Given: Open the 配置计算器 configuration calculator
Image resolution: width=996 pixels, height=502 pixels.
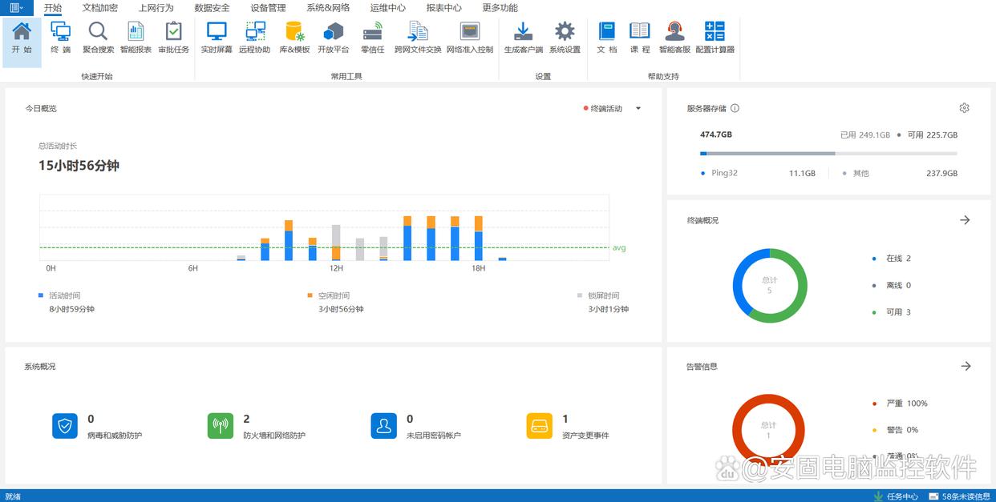Looking at the screenshot, I should click(x=715, y=38).
